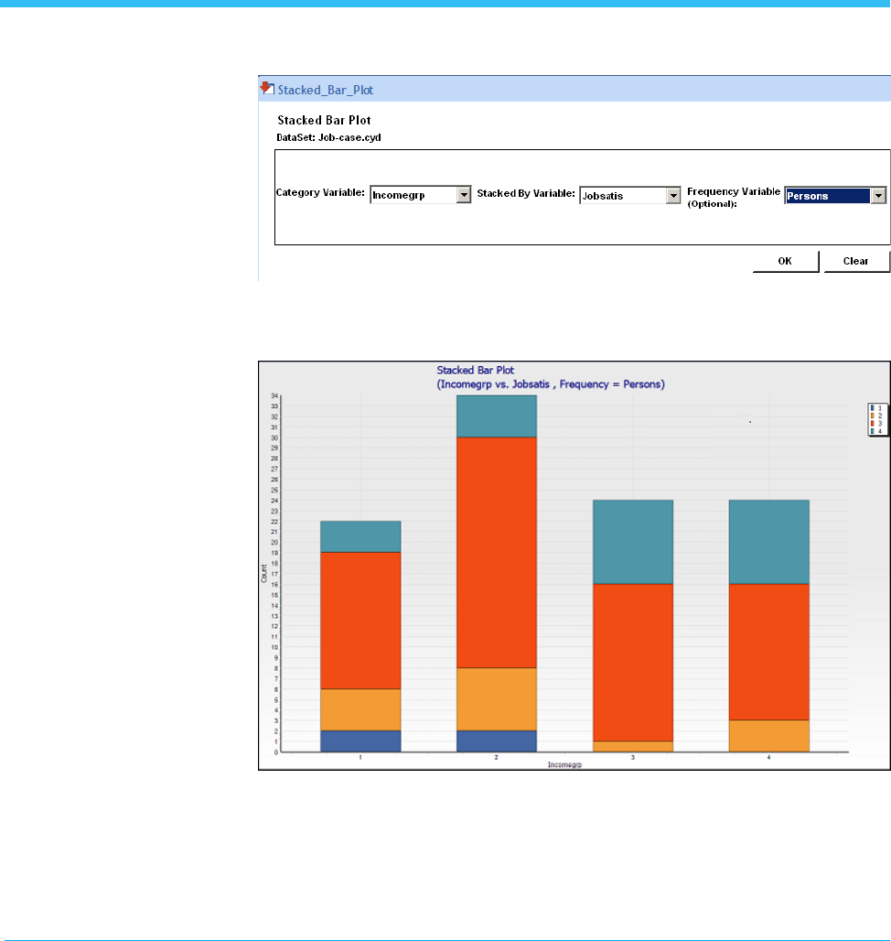Screen dimensions: 891x941
Task: Click the orange segment of bar 2
Action: [496, 698]
